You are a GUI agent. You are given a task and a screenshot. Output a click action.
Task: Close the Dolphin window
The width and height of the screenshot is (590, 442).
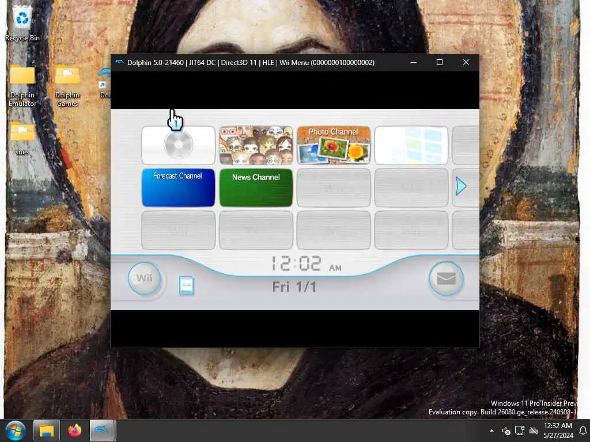click(x=466, y=62)
